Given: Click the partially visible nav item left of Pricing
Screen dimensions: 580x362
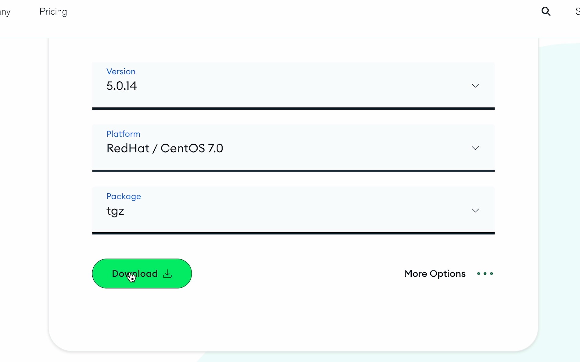Looking at the screenshot, I should [x=5, y=12].
